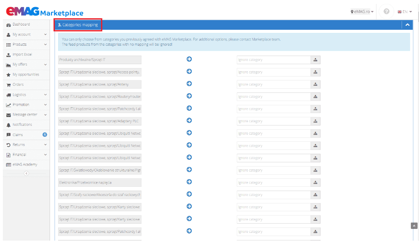This screenshot has height=247, width=419.
Task: Expand the My account menu chevron
Action: click(x=45, y=34)
